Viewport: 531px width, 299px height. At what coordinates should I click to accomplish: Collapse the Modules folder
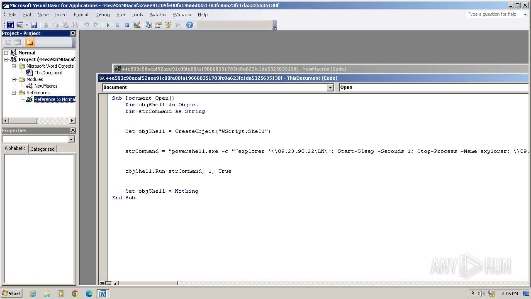pos(14,79)
